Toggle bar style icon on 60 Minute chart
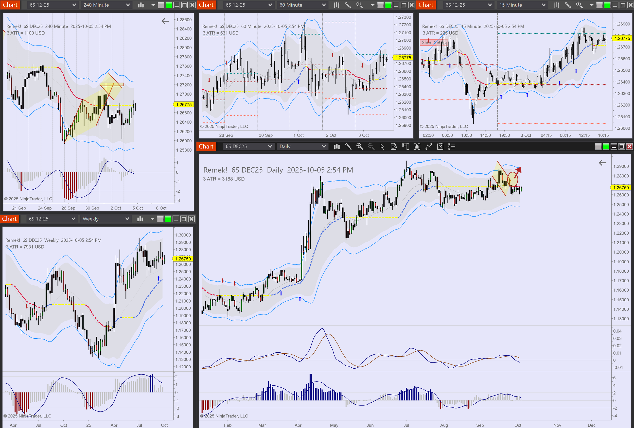Image resolution: width=634 pixels, height=428 pixels. [x=337, y=5]
